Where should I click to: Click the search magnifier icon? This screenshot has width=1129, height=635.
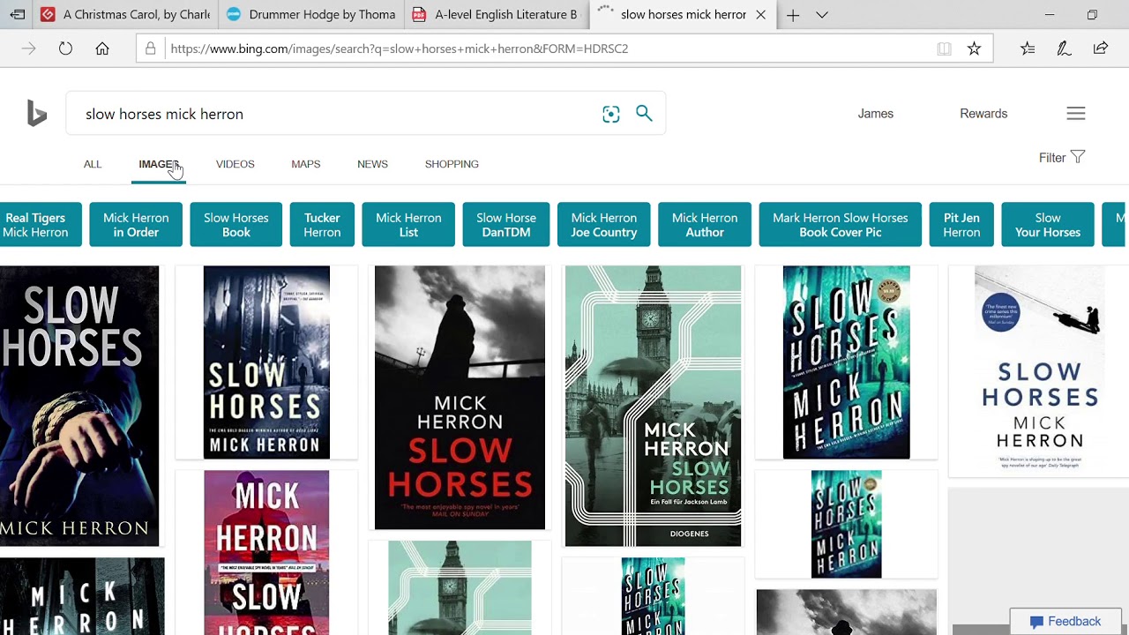tap(644, 113)
